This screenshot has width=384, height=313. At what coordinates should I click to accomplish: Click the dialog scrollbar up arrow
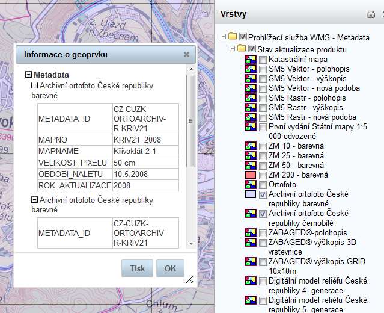point(191,70)
